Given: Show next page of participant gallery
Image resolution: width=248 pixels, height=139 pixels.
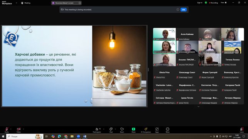Looking at the screenshot, I should 199,107.
